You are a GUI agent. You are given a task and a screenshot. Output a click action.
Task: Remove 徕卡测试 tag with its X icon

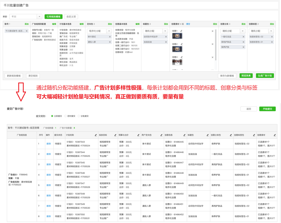click(x=110, y=37)
